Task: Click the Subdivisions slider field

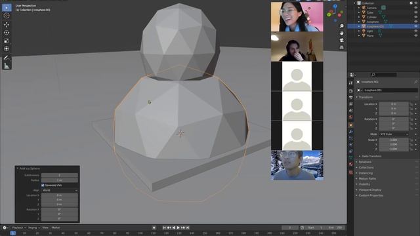Action: coord(60,175)
